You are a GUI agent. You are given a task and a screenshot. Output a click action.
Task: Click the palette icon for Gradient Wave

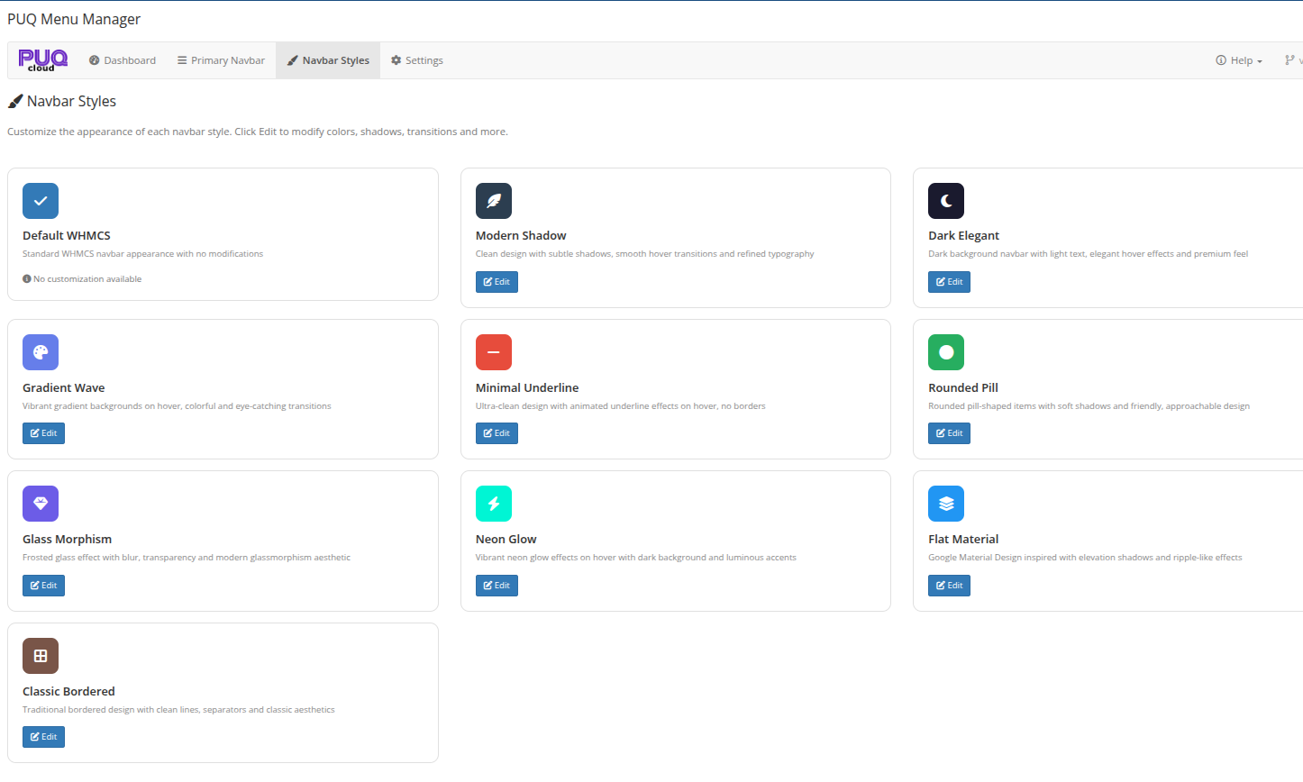pyautogui.click(x=41, y=351)
